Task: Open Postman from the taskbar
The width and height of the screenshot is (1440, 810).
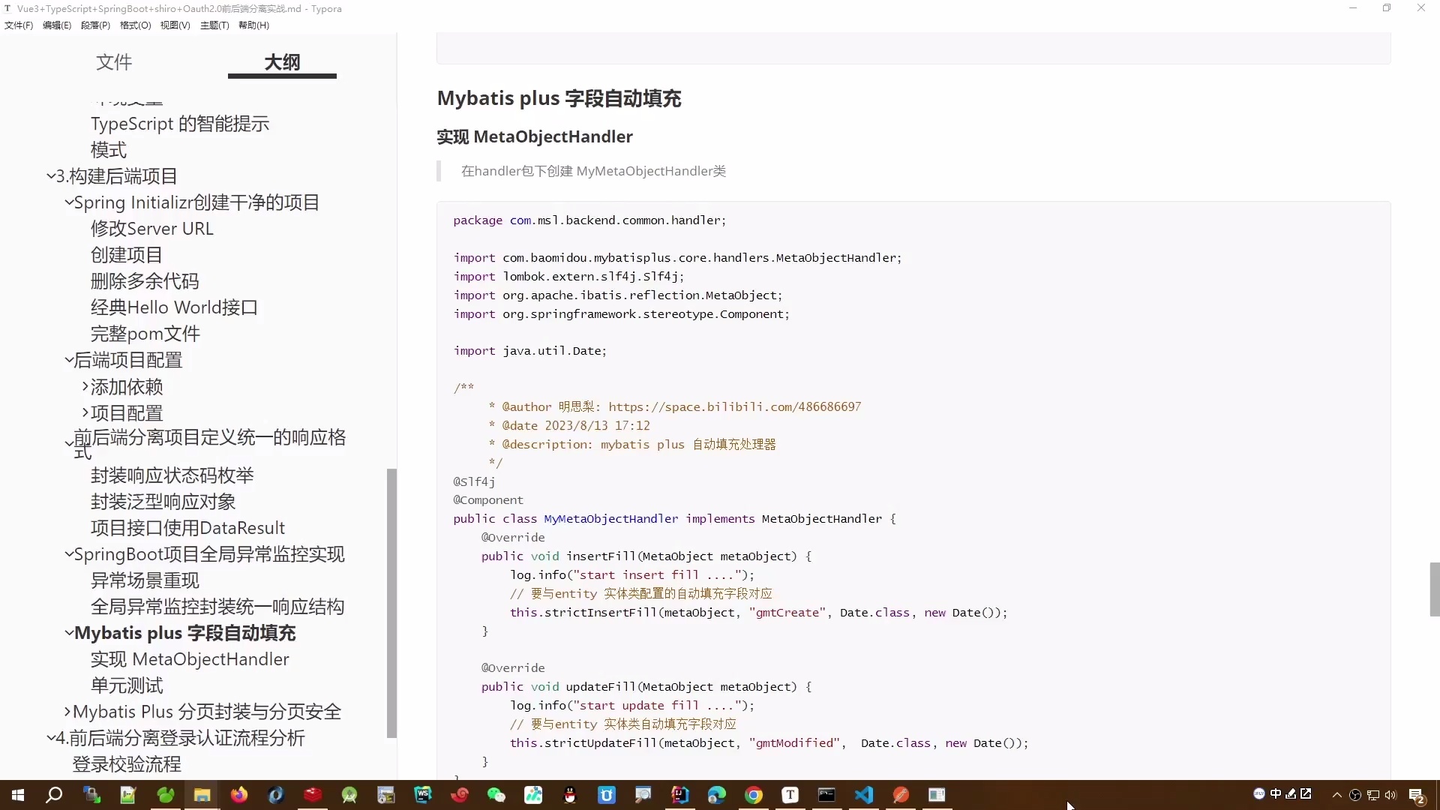Action: click(900, 795)
